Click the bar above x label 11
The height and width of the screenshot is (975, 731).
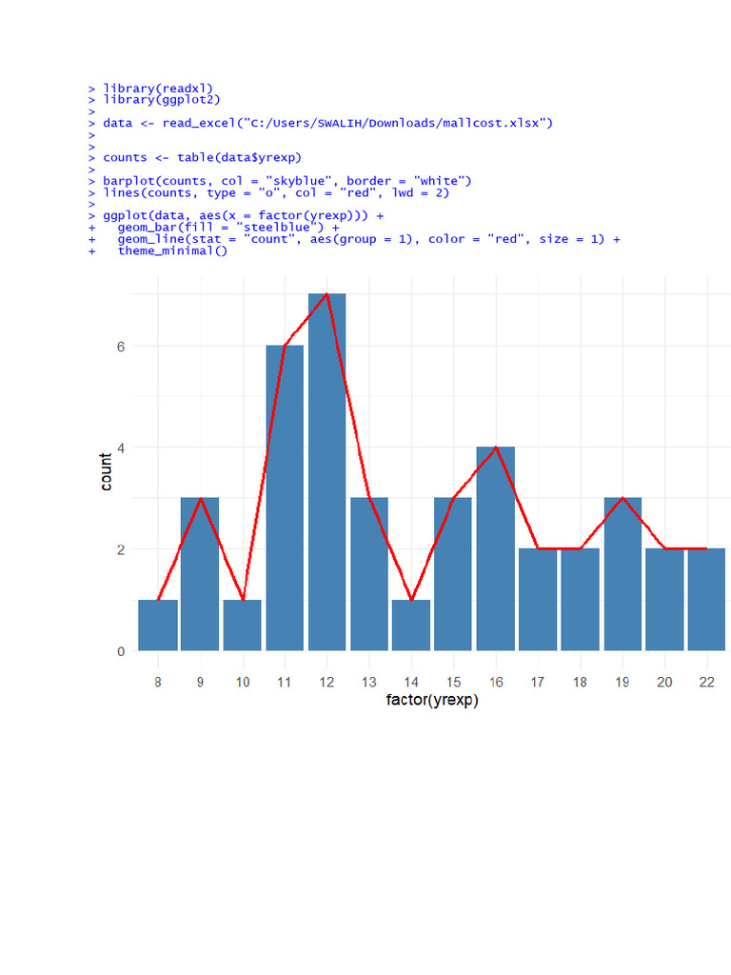(x=285, y=497)
